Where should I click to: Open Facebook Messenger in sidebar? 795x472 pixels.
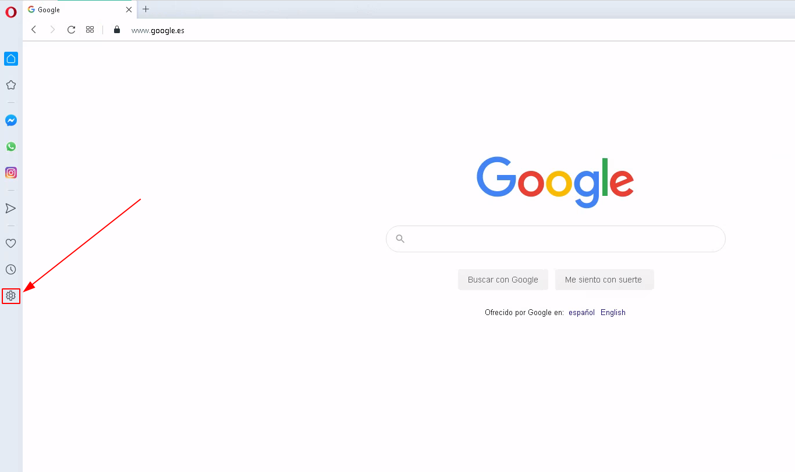click(11, 120)
